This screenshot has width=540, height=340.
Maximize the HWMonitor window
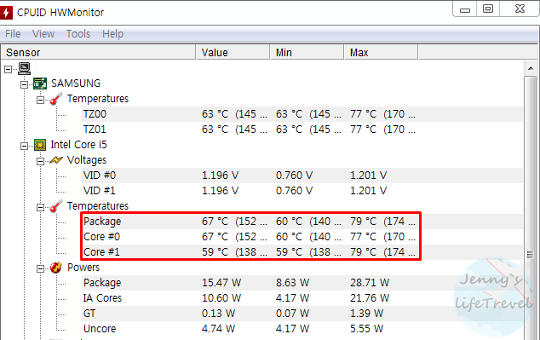pyautogui.click(x=488, y=9)
